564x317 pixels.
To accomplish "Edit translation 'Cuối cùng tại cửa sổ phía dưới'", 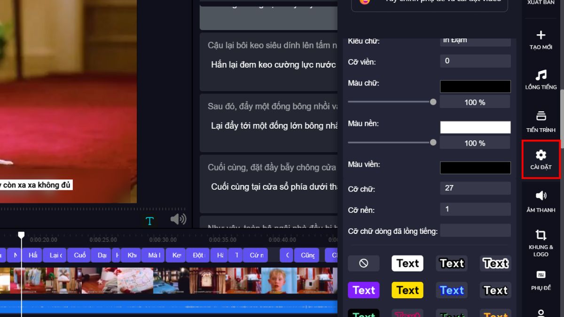I will [274, 186].
